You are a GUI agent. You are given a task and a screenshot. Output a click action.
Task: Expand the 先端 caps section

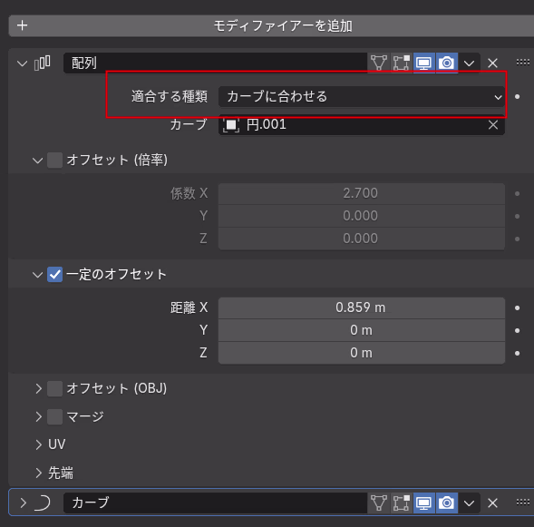coord(38,473)
